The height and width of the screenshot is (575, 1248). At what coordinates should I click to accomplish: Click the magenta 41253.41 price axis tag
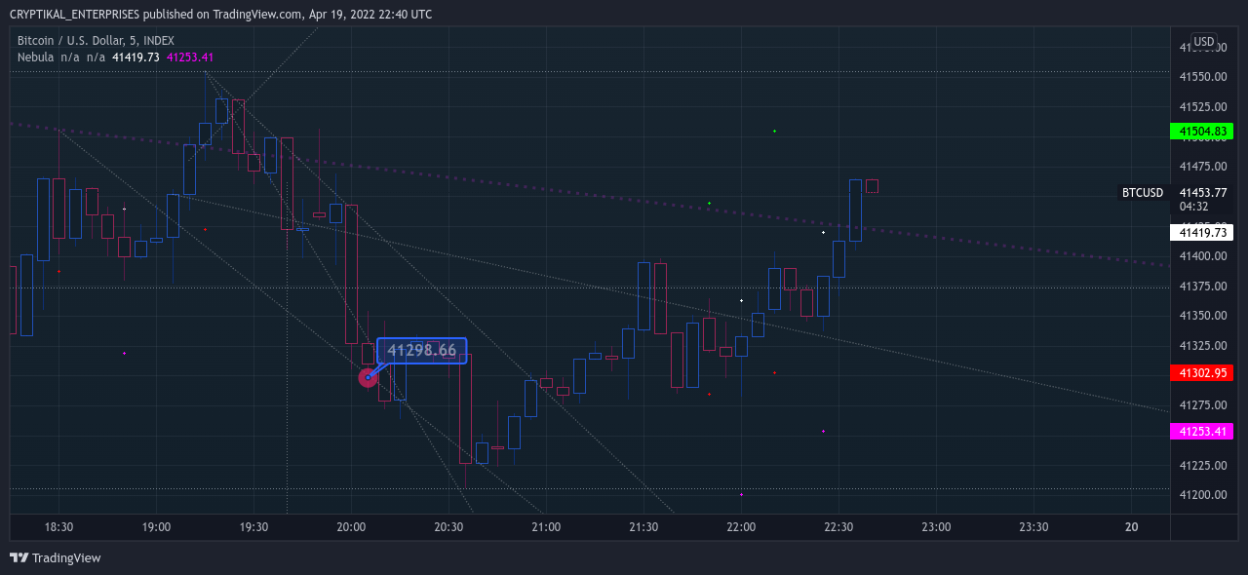click(x=1201, y=432)
